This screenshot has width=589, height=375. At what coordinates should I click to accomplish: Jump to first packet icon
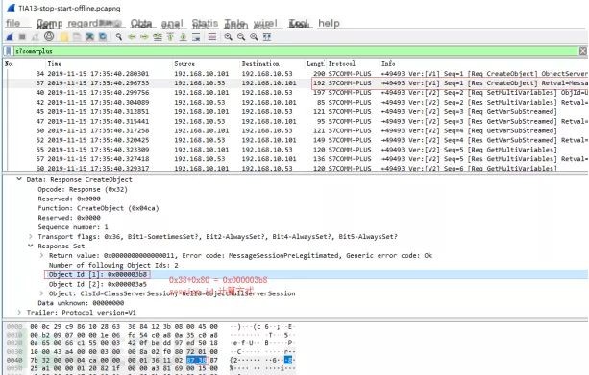170,36
